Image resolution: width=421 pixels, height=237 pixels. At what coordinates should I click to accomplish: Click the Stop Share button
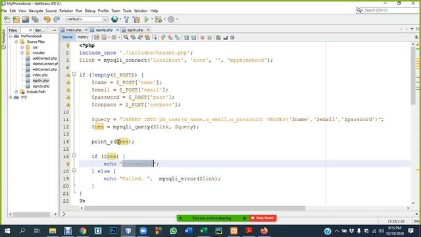[x=262, y=218]
